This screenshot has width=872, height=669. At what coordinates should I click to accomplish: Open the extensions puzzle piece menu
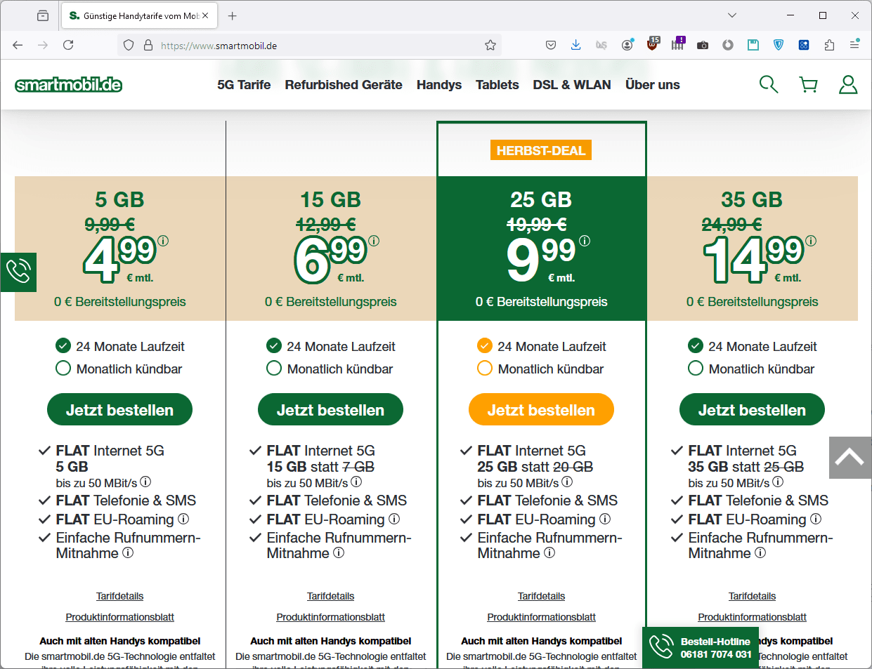pos(829,45)
